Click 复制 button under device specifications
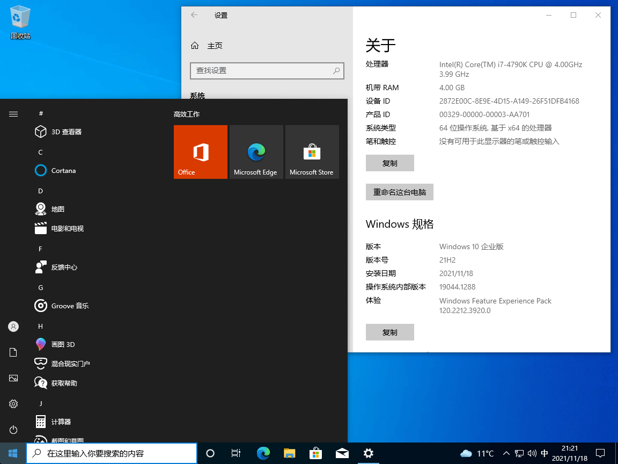The width and height of the screenshot is (618, 464). pyautogui.click(x=389, y=163)
